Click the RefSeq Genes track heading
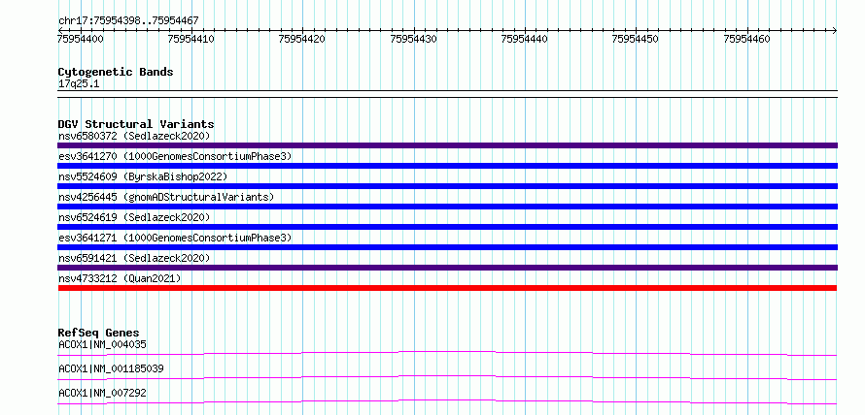Viewport: 865px width, 415px height. [98, 333]
